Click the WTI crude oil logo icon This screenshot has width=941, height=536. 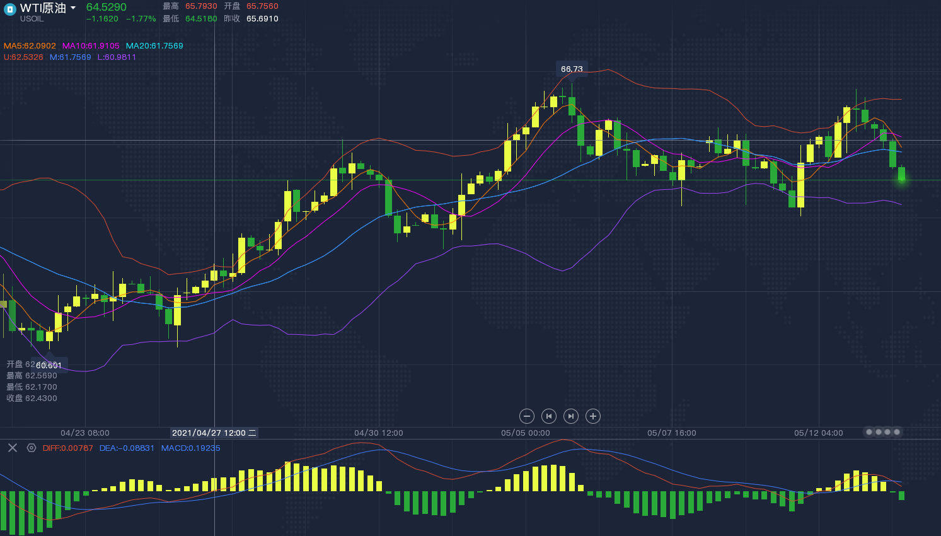pos(9,10)
